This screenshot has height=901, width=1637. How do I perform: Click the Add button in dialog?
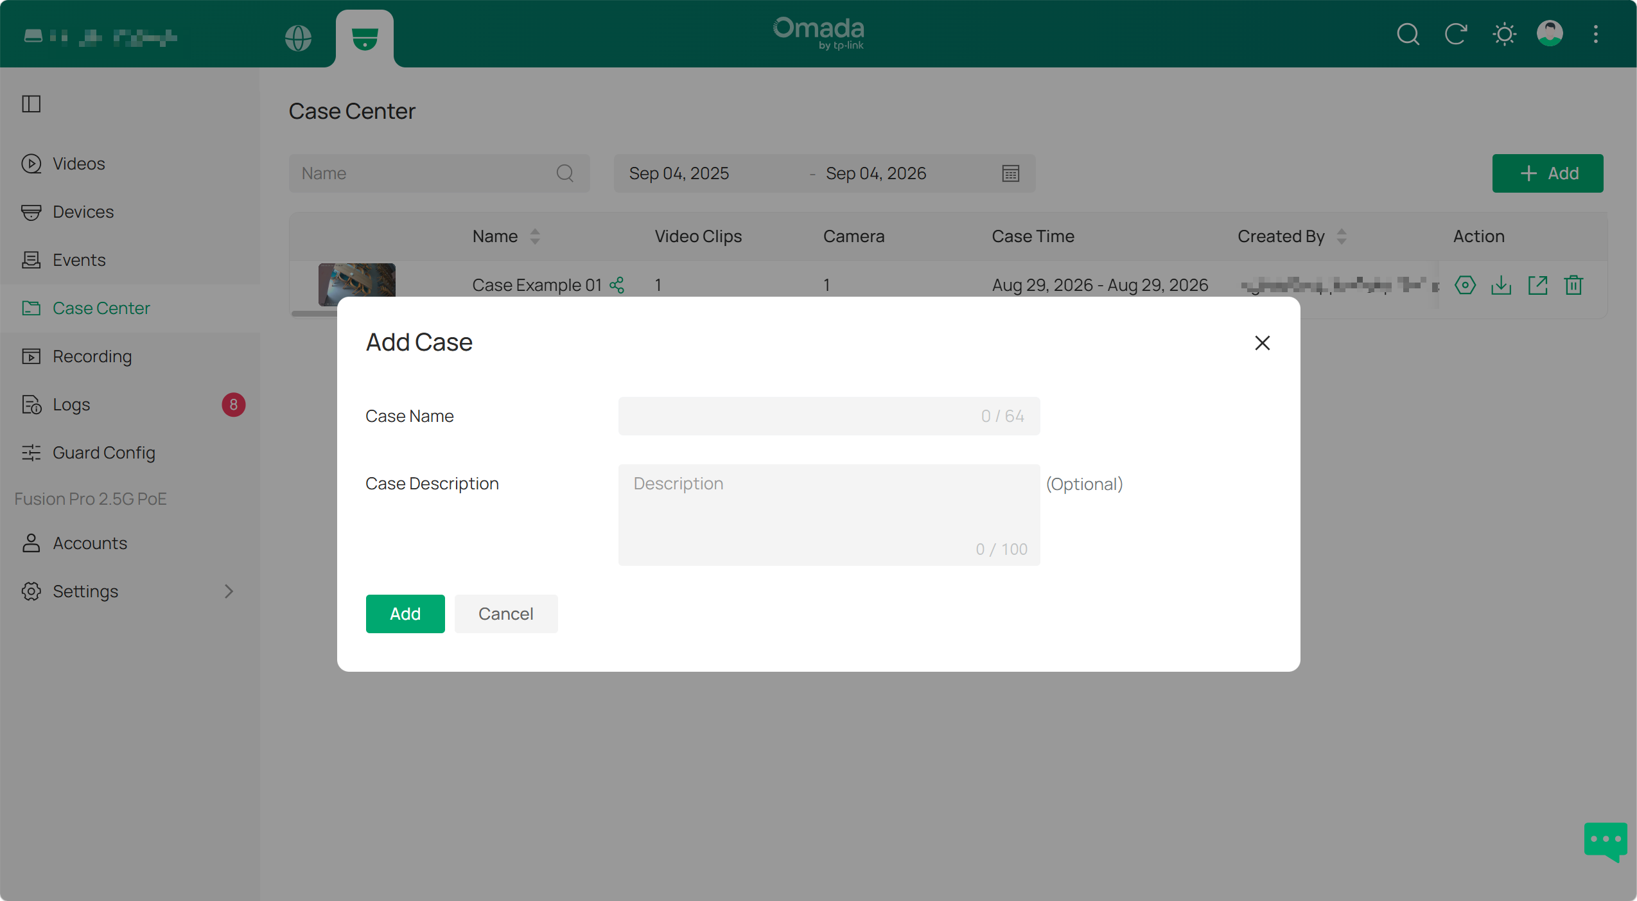click(405, 614)
